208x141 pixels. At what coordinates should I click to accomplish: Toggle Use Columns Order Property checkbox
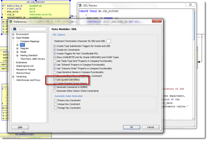54,69
